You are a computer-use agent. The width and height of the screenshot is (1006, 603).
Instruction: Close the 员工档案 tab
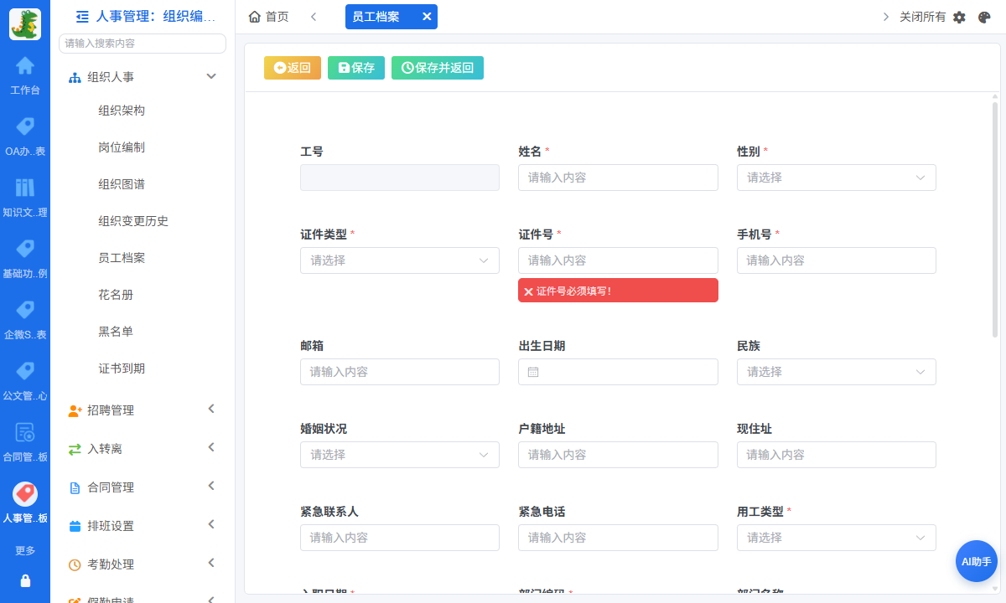pyautogui.click(x=427, y=17)
